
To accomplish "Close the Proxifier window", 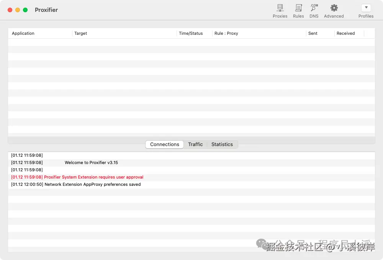I will (x=10, y=10).
